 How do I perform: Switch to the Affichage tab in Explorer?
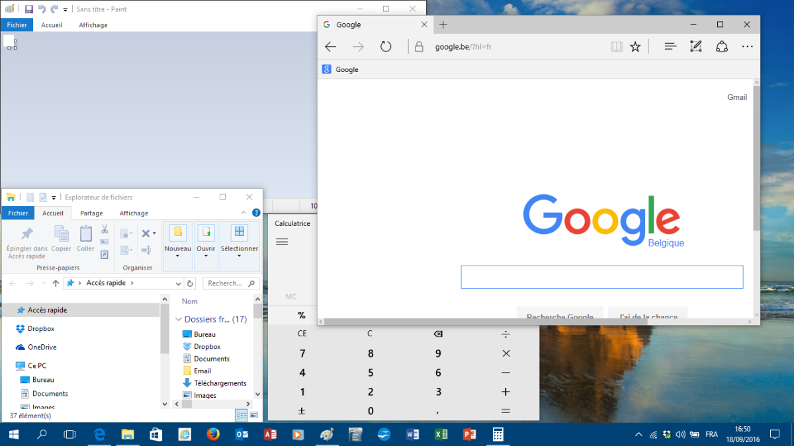click(134, 213)
